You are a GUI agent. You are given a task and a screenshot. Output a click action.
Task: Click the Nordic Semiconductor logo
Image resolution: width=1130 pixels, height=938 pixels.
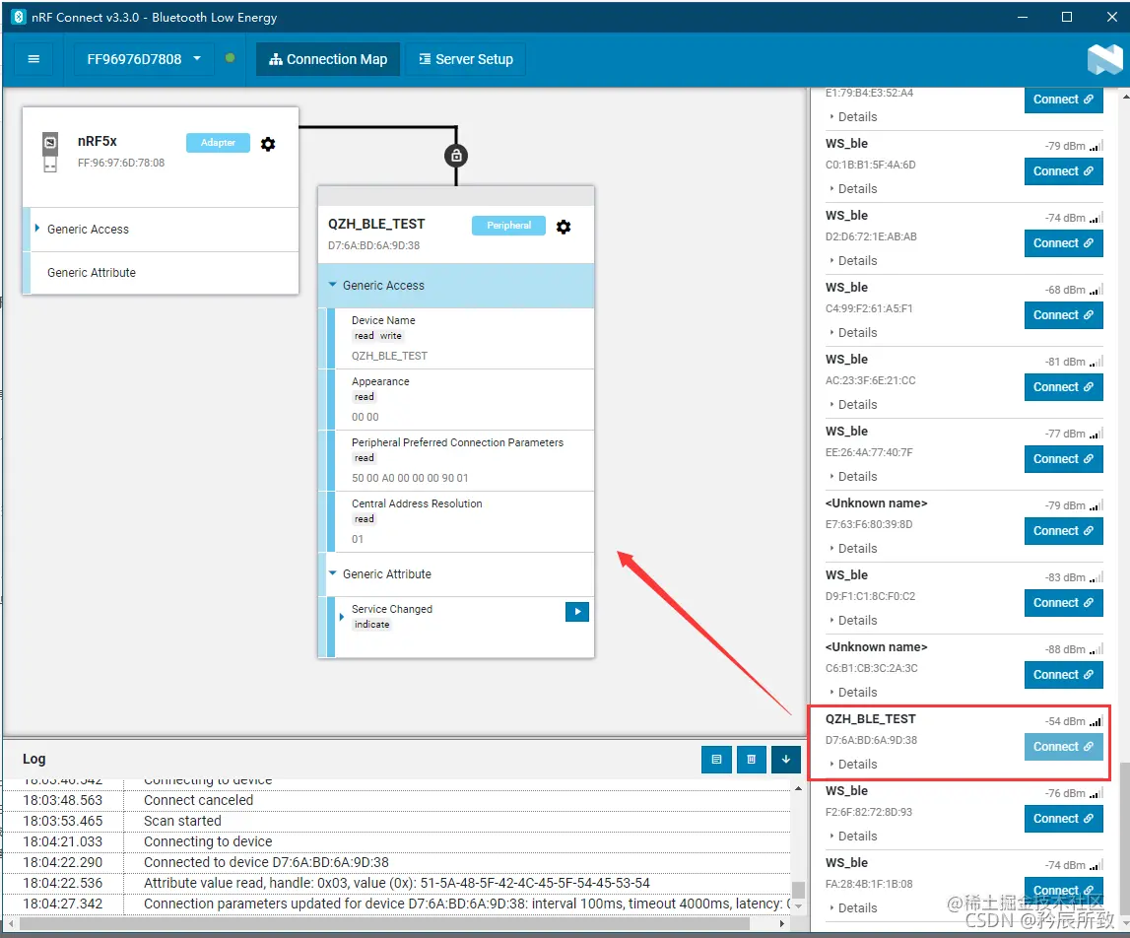pyautogui.click(x=1104, y=59)
